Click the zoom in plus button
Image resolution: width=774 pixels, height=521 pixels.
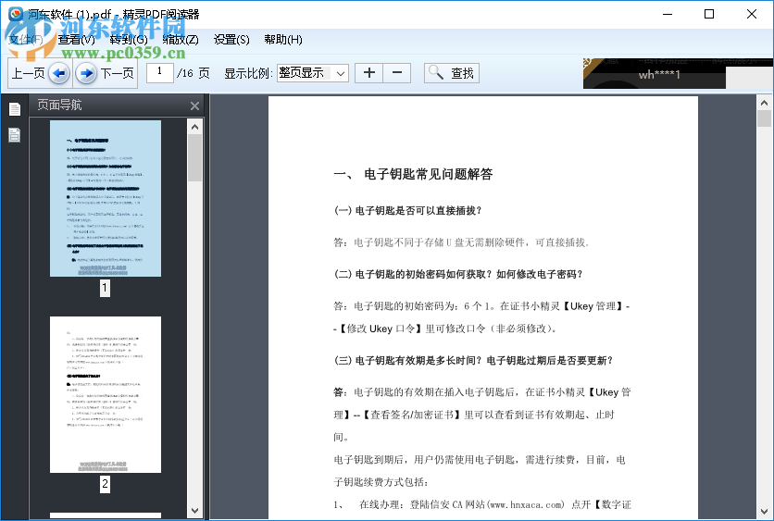click(x=368, y=73)
